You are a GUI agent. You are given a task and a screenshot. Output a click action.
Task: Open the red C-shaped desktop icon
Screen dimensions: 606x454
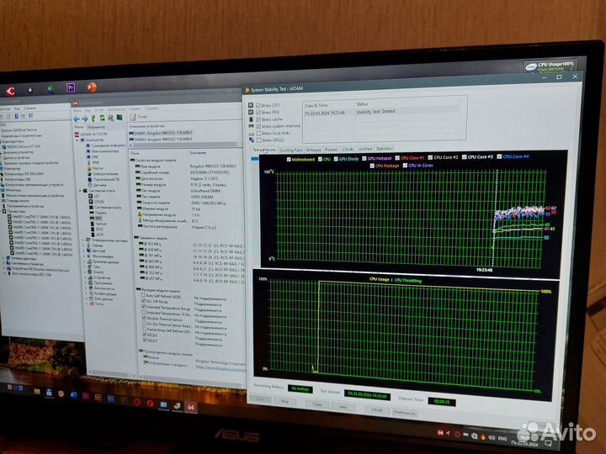click(11, 91)
